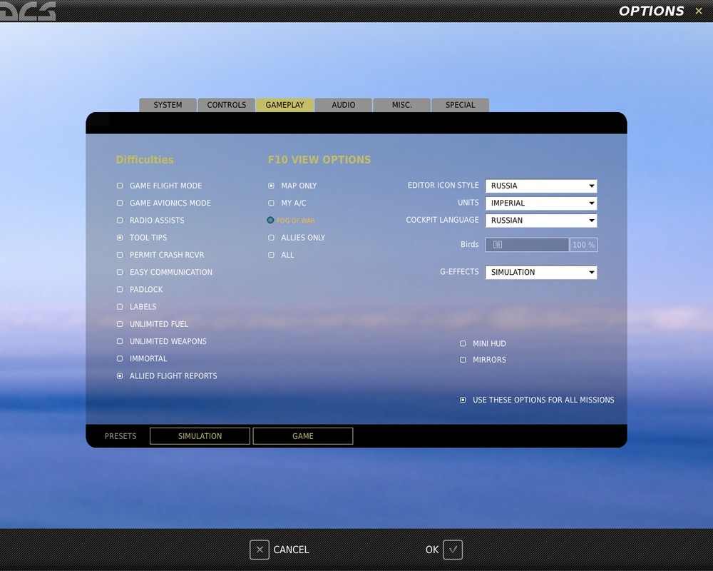713x571 pixels.
Task: Switch to Audio tab
Action: [344, 105]
